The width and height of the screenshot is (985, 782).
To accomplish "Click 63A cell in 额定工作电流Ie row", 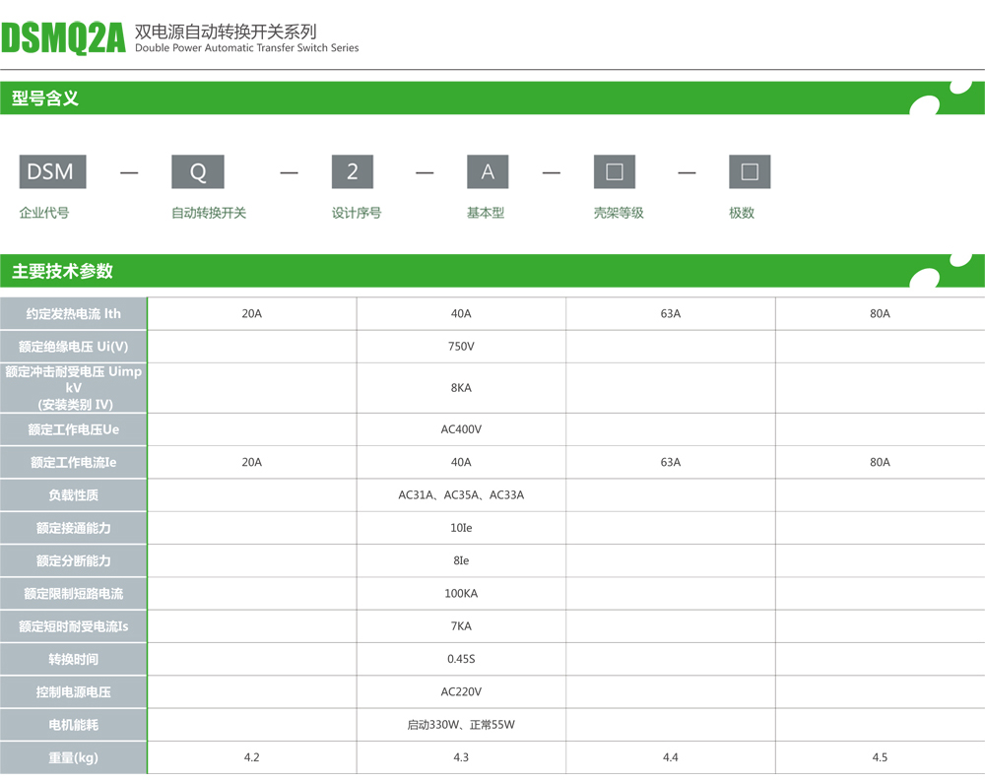I will [x=670, y=462].
